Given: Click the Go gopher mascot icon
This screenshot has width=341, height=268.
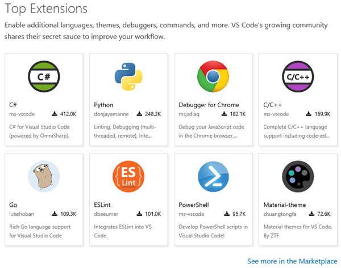Looking at the screenshot, I should [x=44, y=177].
